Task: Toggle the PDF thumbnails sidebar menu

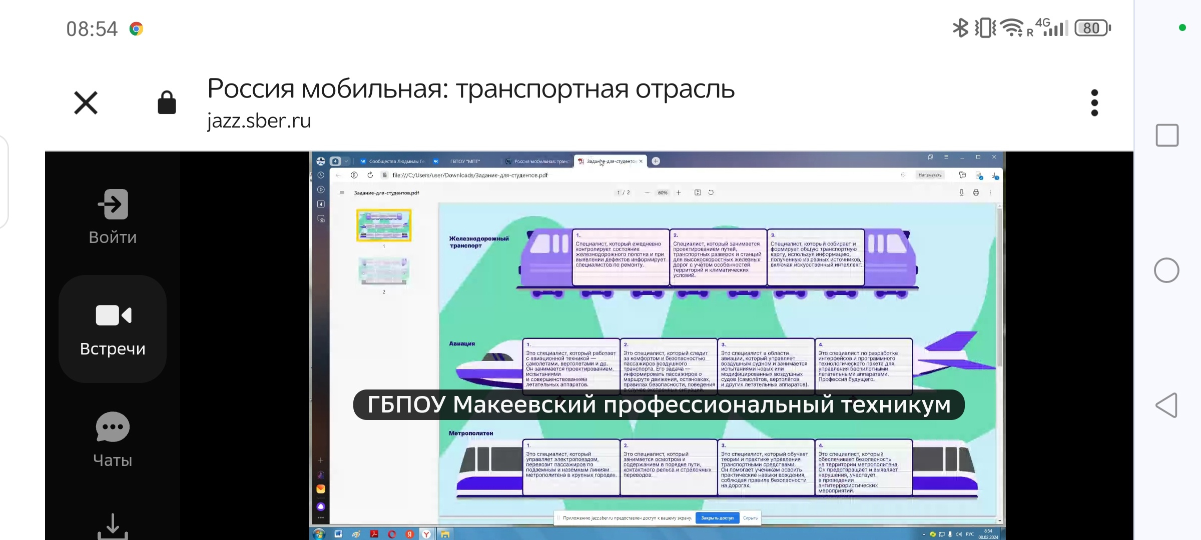Action: tap(342, 192)
